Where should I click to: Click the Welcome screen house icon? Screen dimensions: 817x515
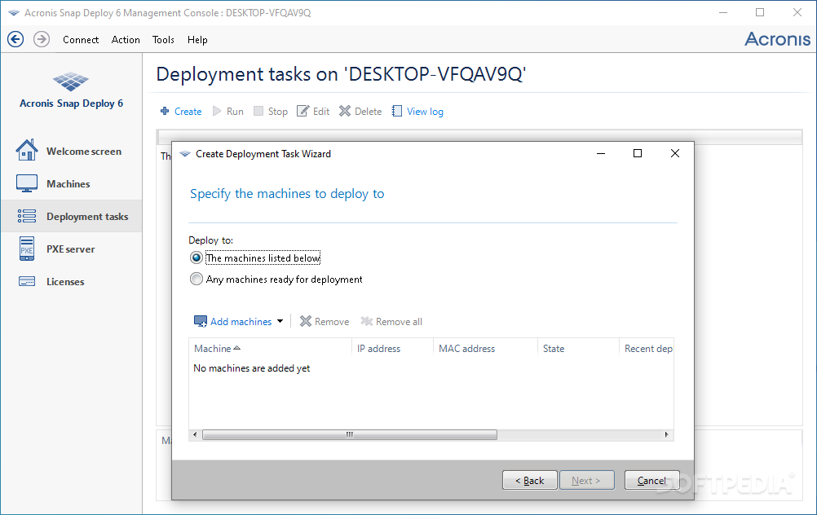pyautogui.click(x=27, y=150)
